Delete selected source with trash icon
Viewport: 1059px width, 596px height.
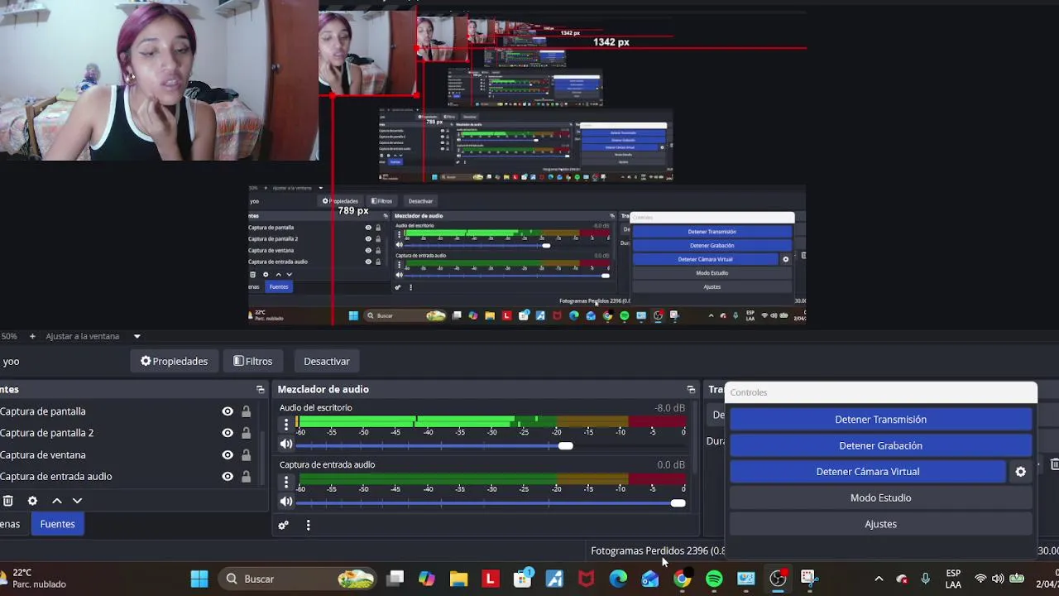8,501
